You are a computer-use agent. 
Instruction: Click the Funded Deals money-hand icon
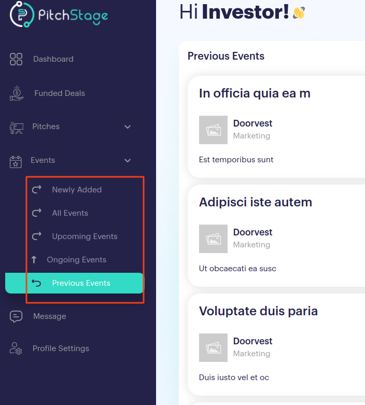tap(17, 93)
